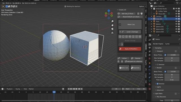Toggle Render Noise Threshold checkbox

pos(165,72)
